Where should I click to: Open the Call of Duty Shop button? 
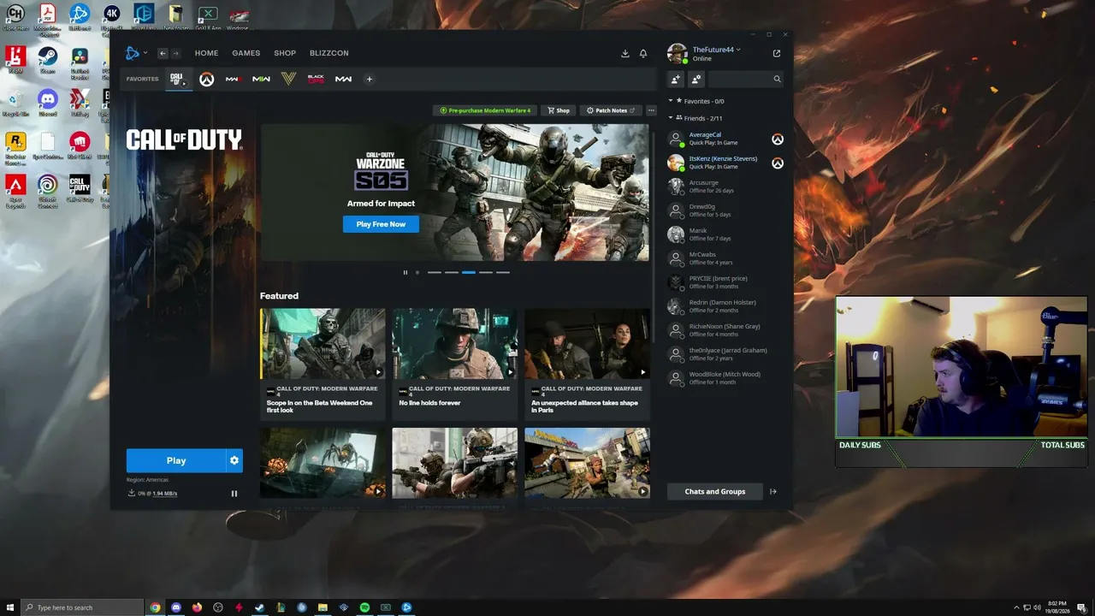559,110
